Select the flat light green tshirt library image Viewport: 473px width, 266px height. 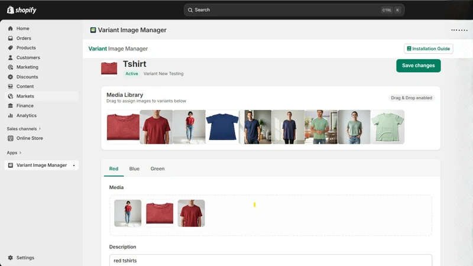point(388,127)
